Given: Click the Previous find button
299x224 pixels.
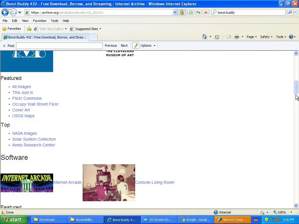Looking at the screenshot, I should point(111,45).
